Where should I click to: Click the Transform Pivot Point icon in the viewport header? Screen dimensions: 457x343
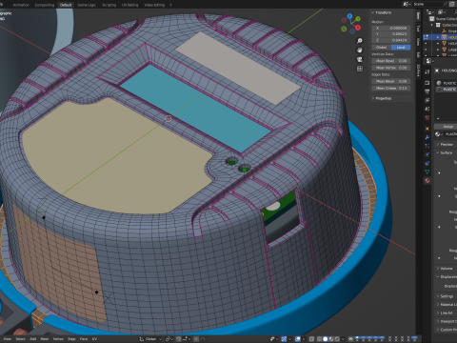tap(169, 339)
